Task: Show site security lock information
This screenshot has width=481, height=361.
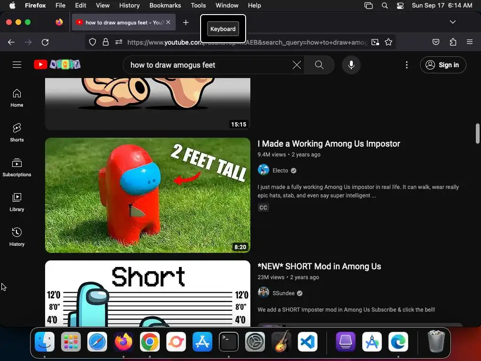Action: coord(106,42)
